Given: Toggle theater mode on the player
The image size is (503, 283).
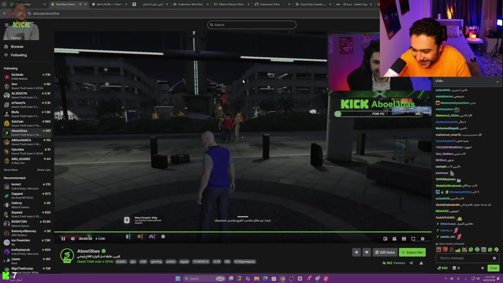Looking at the screenshot, I should coord(404,239).
